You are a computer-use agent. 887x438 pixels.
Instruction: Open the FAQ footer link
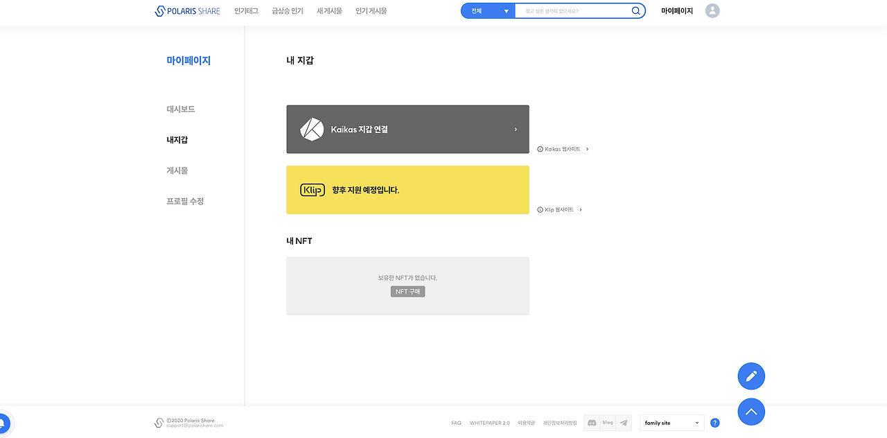[456, 423]
